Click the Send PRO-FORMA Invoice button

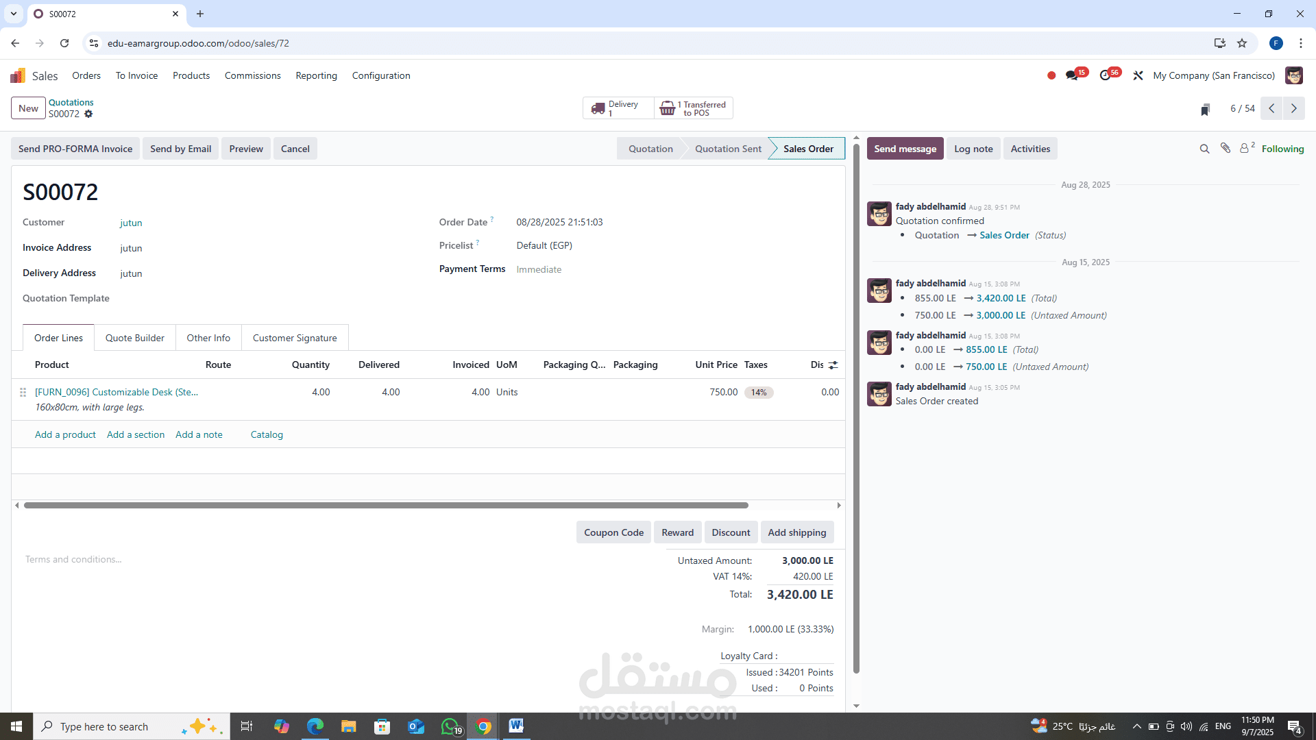[75, 149]
